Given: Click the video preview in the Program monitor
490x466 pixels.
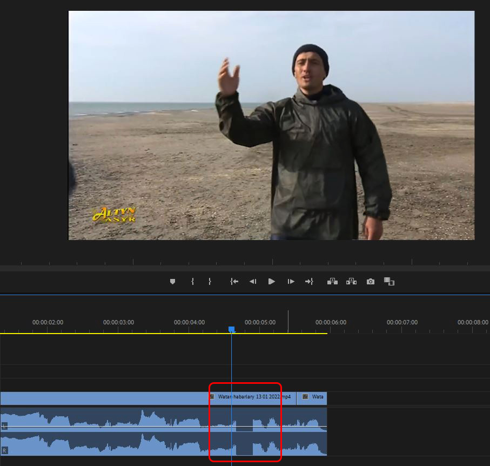Looking at the screenshot, I should [271, 125].
